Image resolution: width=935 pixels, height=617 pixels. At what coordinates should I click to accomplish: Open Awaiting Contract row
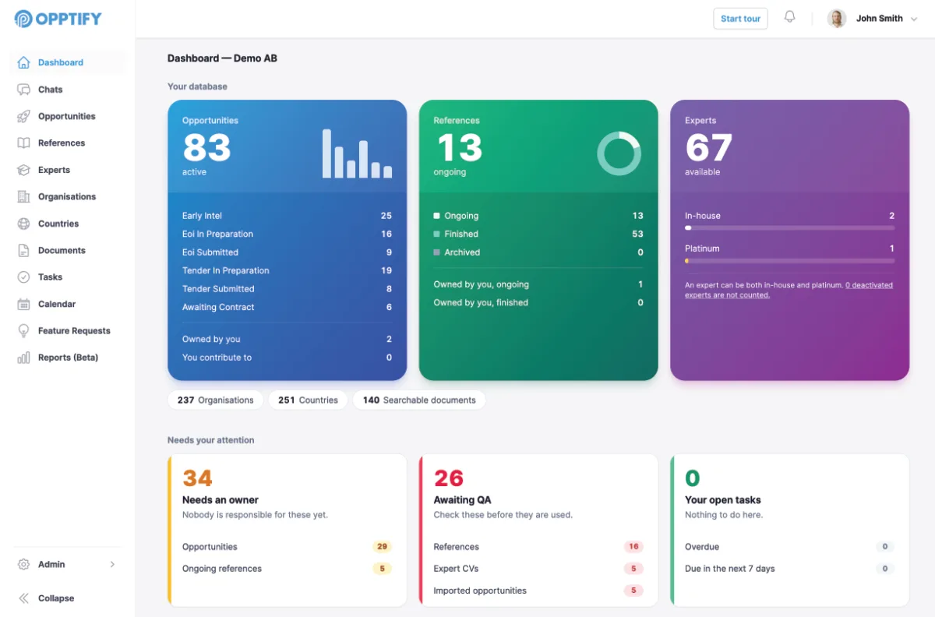tap(287, 307)
